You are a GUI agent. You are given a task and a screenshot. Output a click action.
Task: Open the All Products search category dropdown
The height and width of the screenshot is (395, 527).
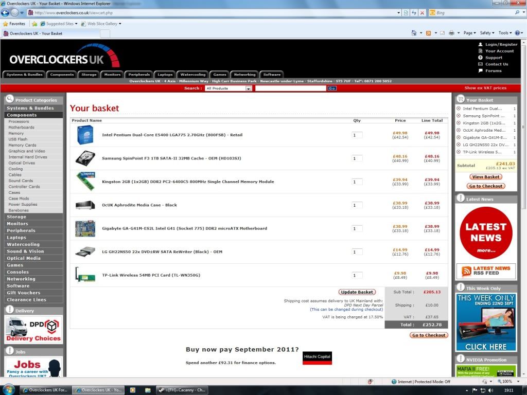228,88
